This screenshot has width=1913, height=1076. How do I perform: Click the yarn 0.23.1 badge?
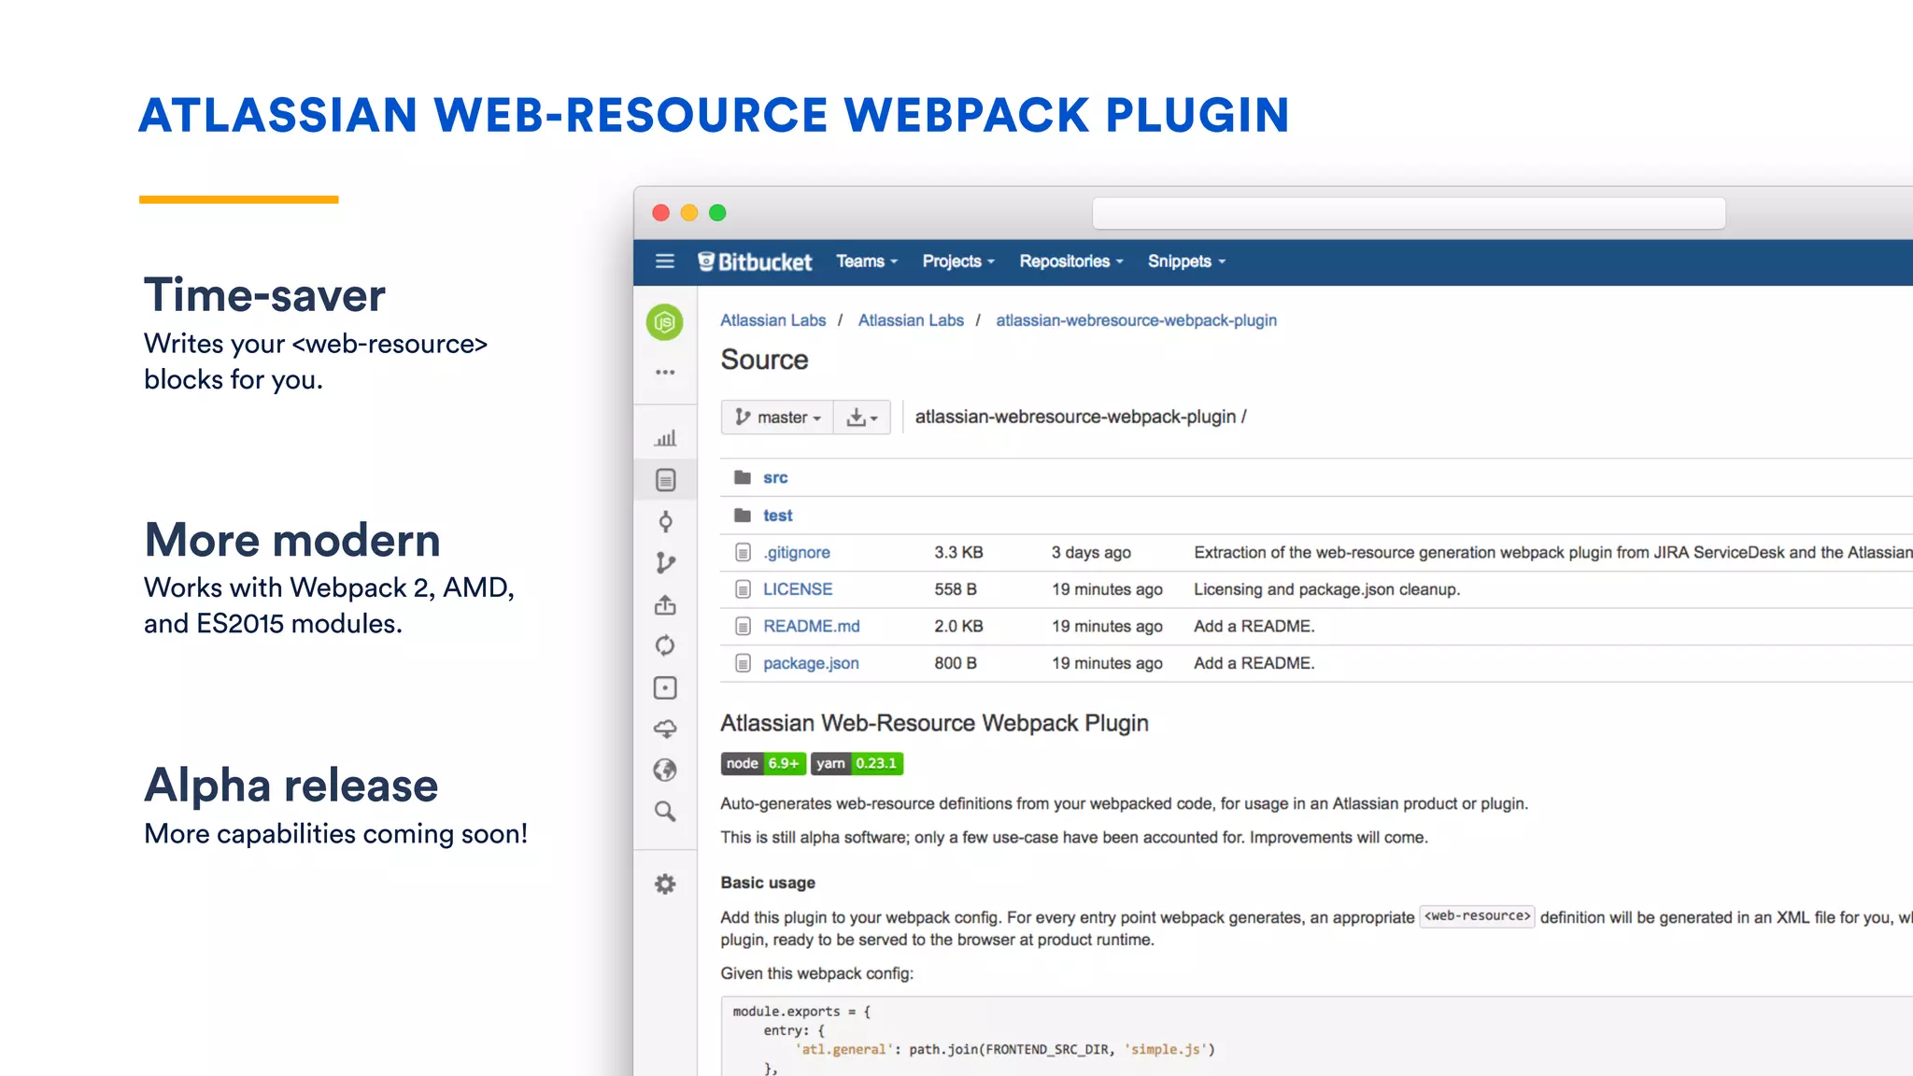pyautogui.click(x=857, y=763)
